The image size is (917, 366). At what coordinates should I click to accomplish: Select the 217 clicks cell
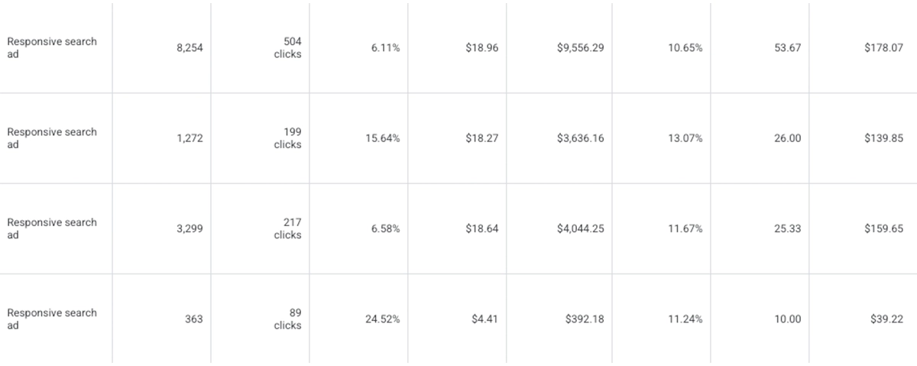(x=287, y=228)
